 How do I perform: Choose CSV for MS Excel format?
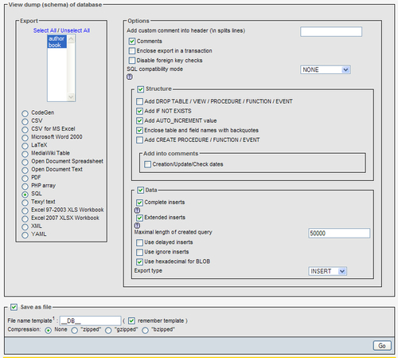[25, 130]
